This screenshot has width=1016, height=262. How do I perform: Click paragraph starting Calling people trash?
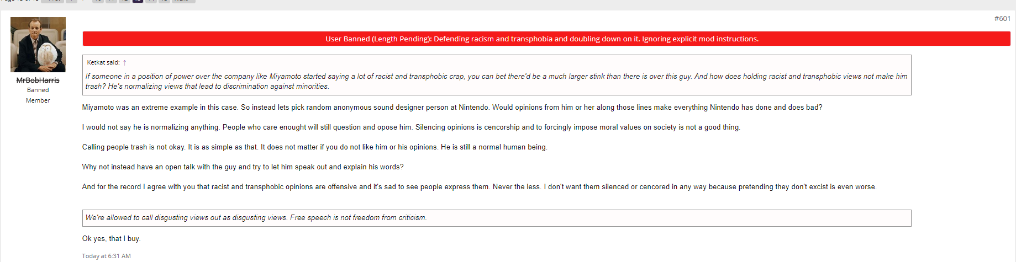314,147
